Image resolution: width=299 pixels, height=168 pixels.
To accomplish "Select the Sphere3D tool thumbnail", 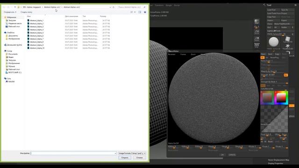I will pos(274,42).
